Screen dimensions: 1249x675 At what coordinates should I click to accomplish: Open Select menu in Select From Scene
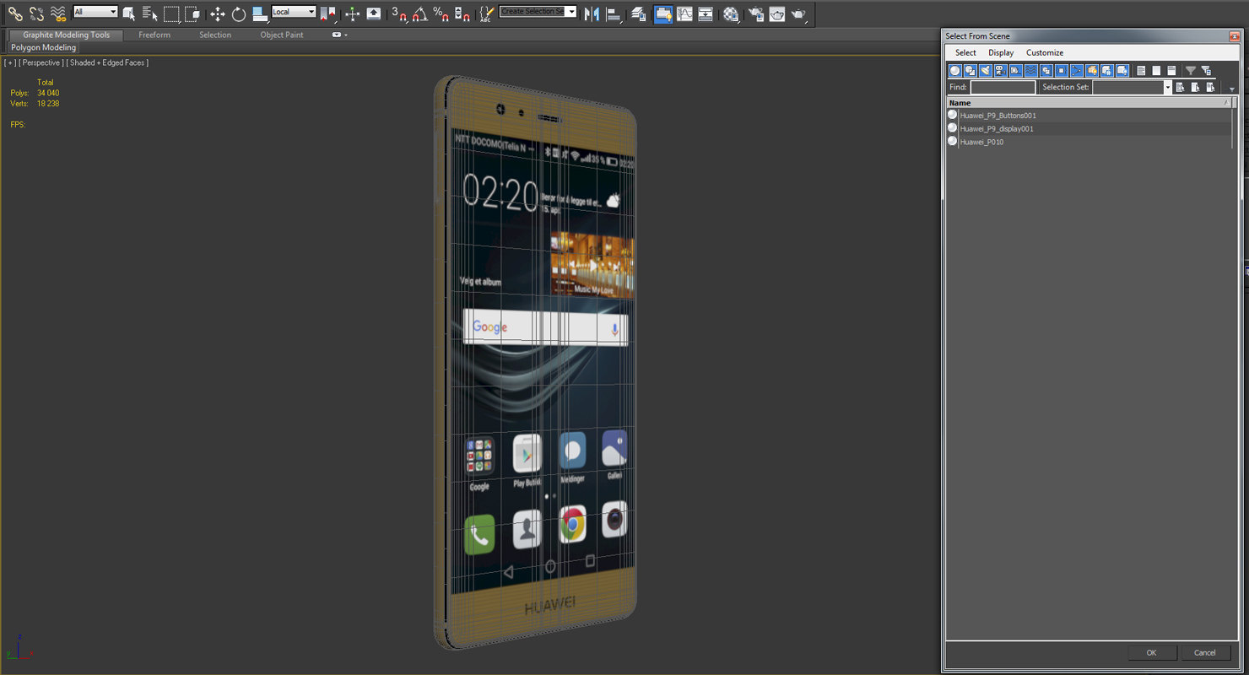coord(965,52)
